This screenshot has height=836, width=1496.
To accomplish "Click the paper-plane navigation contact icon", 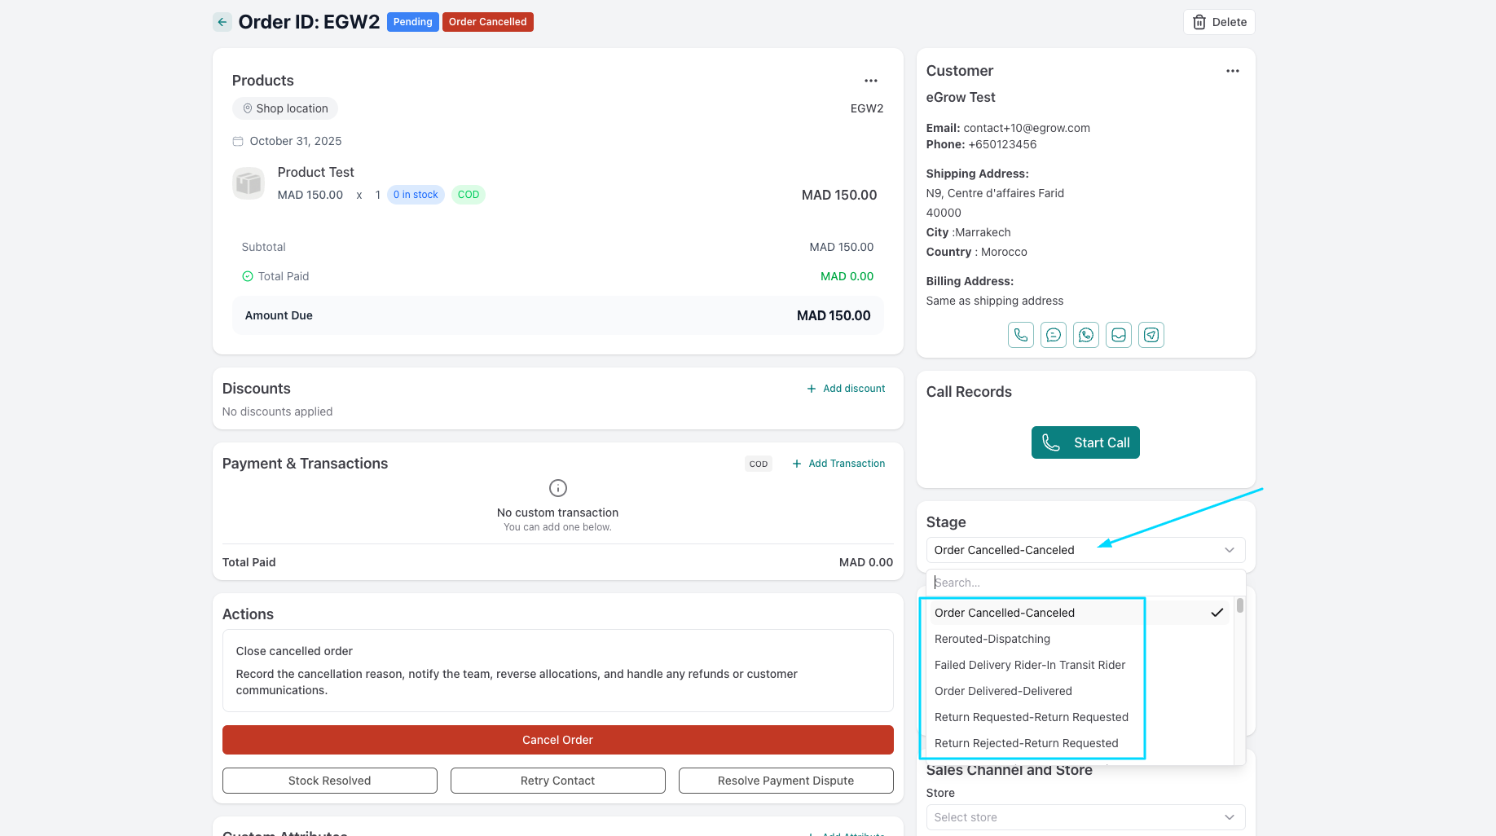I will click(1151, 335).
